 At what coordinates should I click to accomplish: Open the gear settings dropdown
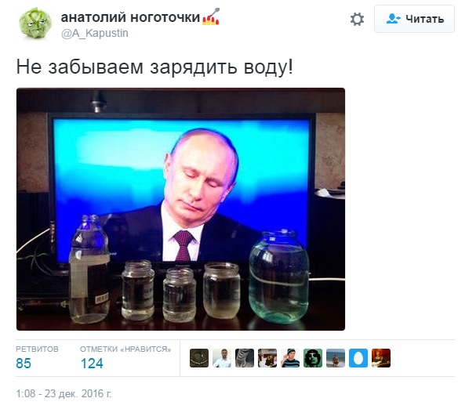point(358,20)
